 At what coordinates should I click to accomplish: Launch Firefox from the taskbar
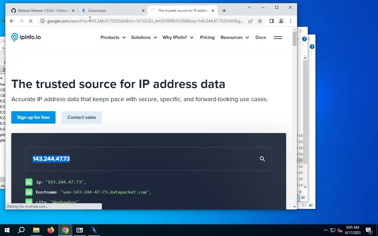pos(51,230)
